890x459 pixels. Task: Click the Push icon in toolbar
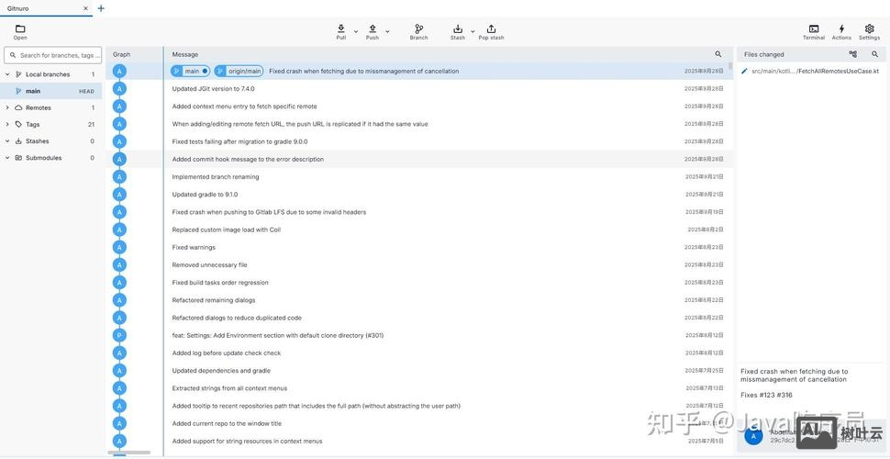click(x=373, y=29)
